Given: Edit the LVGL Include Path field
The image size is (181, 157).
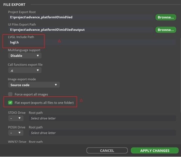Looking at the screenshot, I should [x=92, y=42].
